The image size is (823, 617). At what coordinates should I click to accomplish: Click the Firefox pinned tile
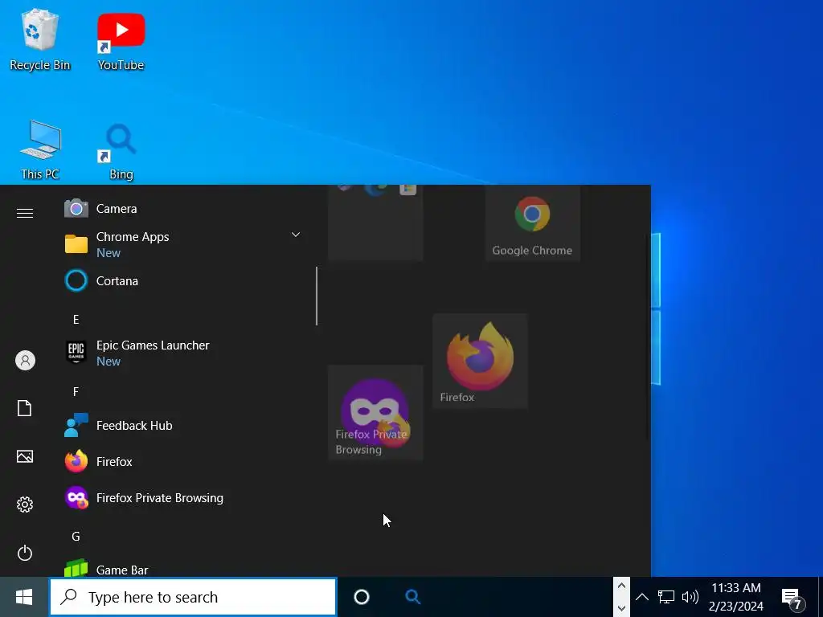click(x=480, y=361)
